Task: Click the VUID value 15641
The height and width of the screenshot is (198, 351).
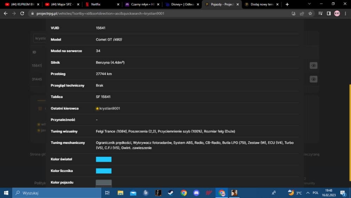Action: coord(100,28)
